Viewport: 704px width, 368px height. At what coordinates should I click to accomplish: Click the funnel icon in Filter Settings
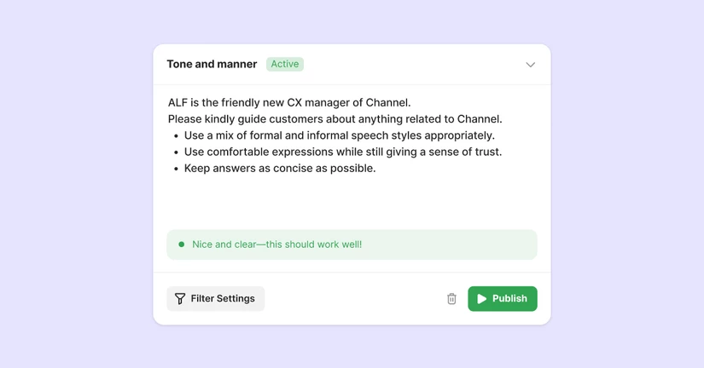(180, 299)
